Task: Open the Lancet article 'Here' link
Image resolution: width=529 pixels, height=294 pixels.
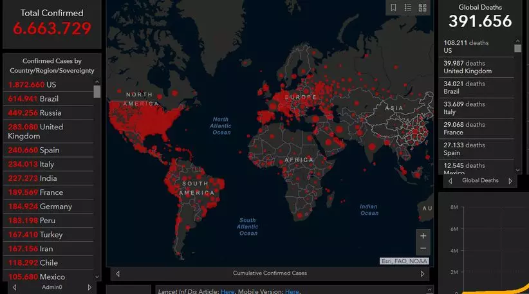Action: coord(227,291)
